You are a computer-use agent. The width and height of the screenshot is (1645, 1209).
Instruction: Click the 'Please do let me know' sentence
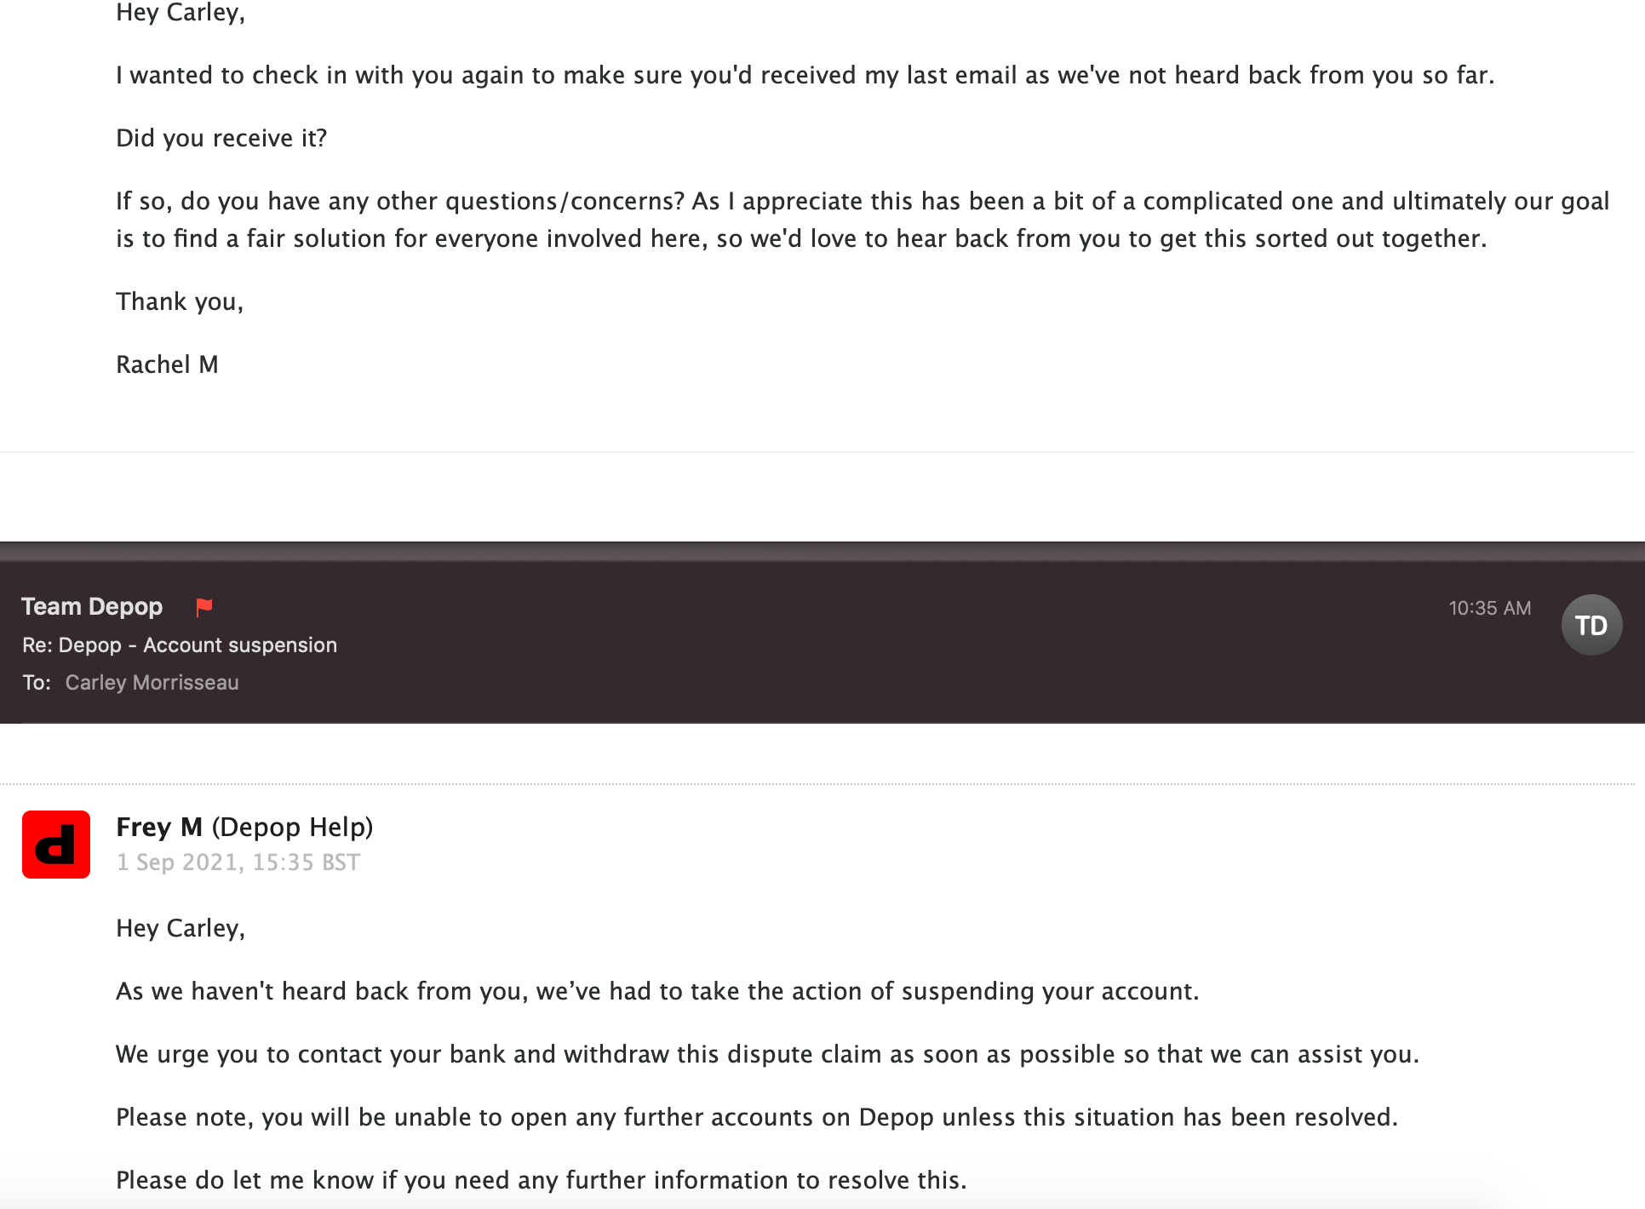coord(542,1180)
